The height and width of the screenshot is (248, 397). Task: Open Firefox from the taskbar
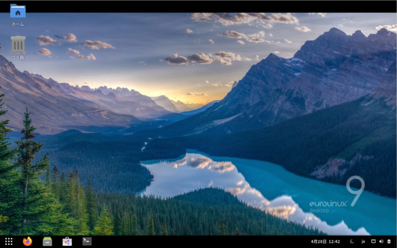pos(27,241)
